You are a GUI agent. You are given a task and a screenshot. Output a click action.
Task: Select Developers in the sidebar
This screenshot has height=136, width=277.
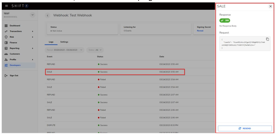(x=15, y=65)
